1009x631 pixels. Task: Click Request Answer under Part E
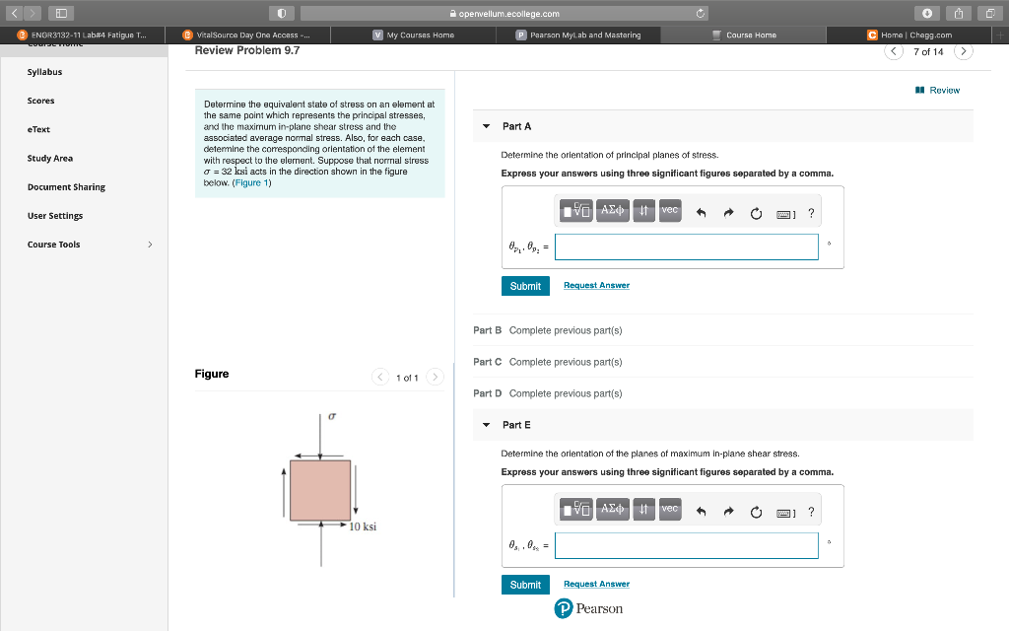pos(596,584)
